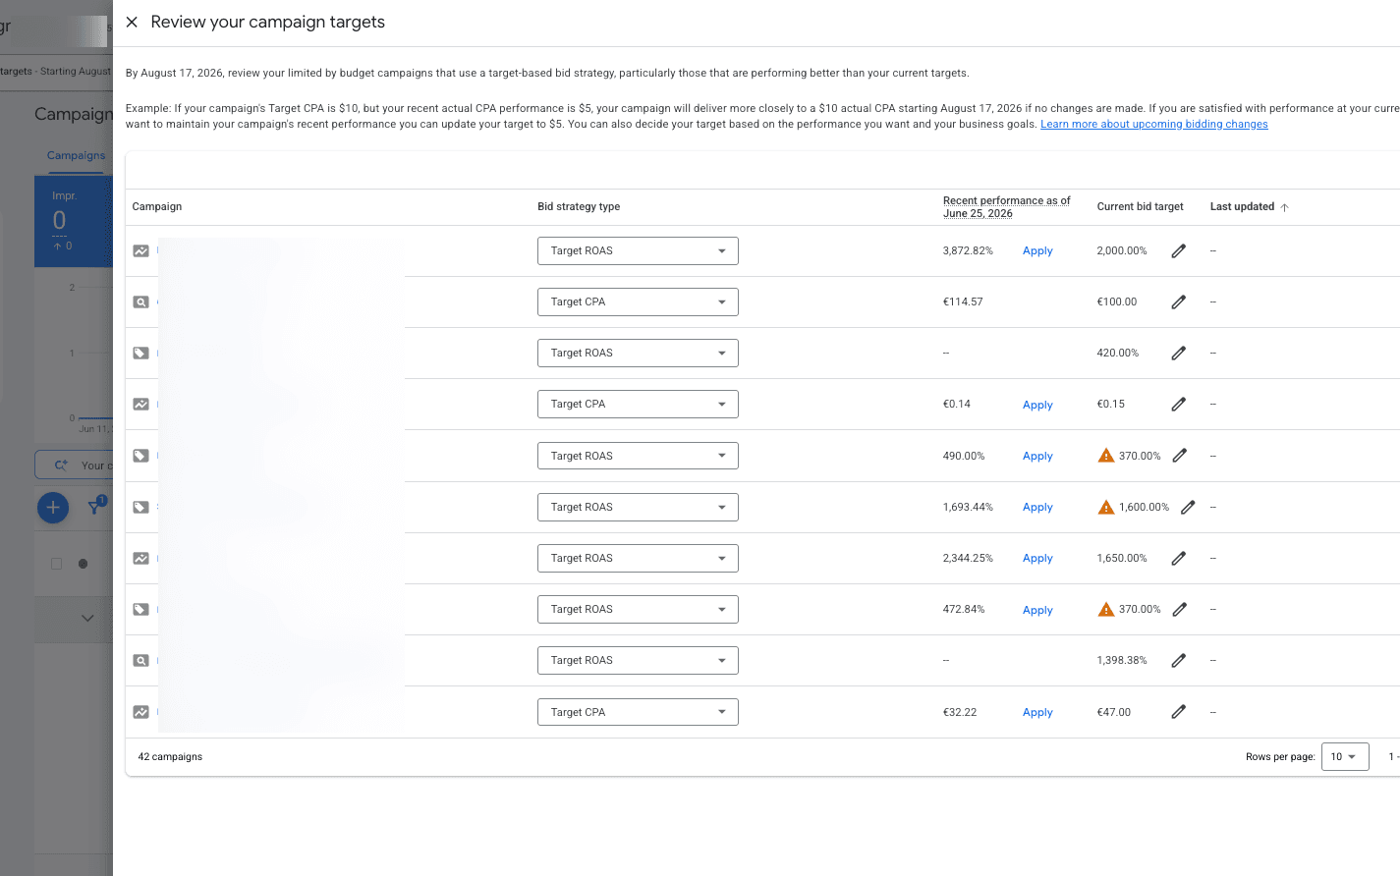This screenshot has height=876, width=1400.
Task: Apply recent performance 2,344.25%
Action: point(1037,558)
